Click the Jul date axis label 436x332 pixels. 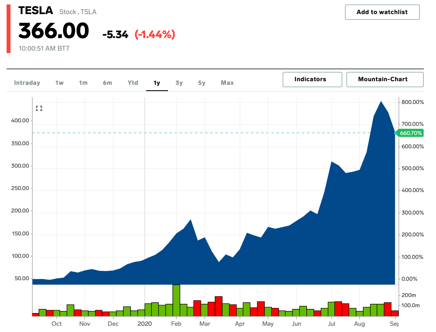click(x=331, y=324)
